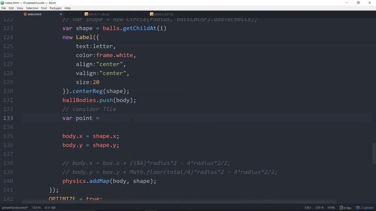Click line number 133 in gutter
The image size is (376, 211).
tap(8, 118)
